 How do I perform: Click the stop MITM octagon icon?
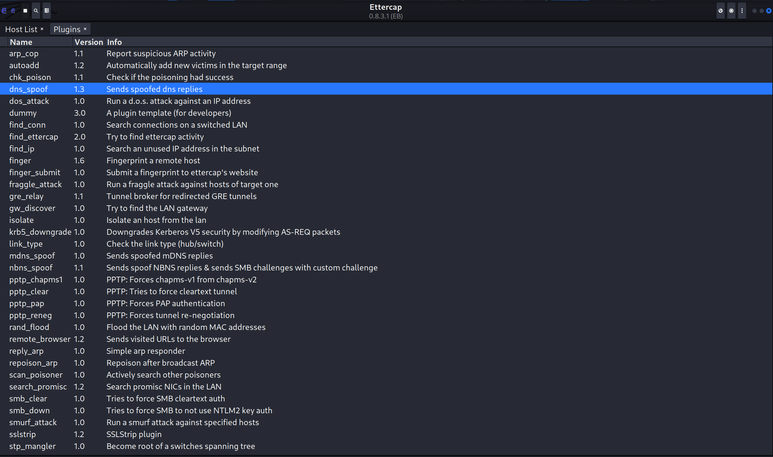point(731,10)
